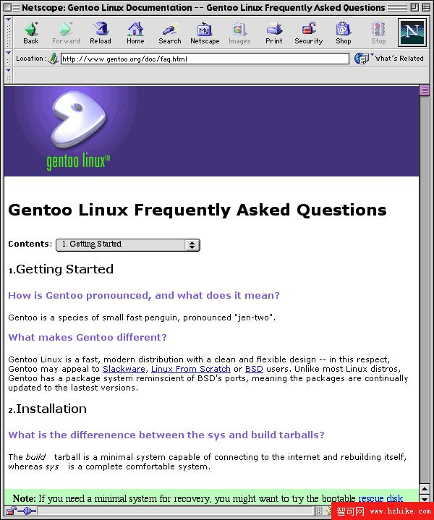Open the Contents dropdown menu
Viewport: 434px width, 520px height.
(x=128, y=244)
